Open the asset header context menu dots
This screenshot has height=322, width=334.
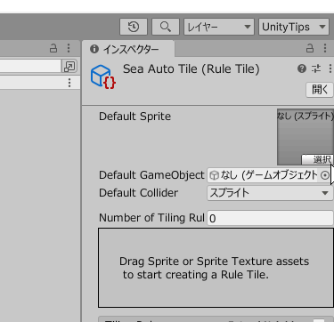pyautogui.click(x=330, y=68)
